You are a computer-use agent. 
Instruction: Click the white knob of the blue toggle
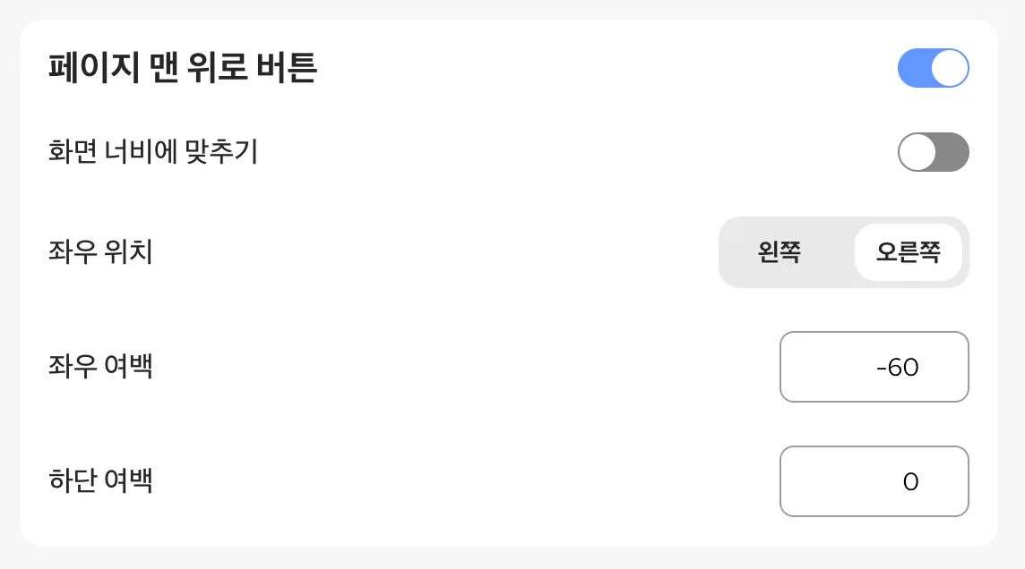coord(950,69)
